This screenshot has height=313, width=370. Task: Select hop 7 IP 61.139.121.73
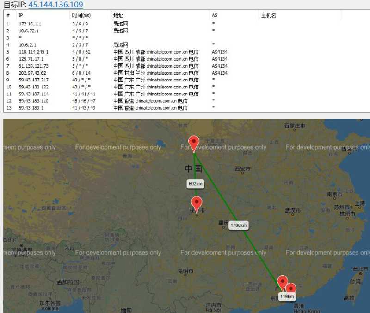[33, 66]
